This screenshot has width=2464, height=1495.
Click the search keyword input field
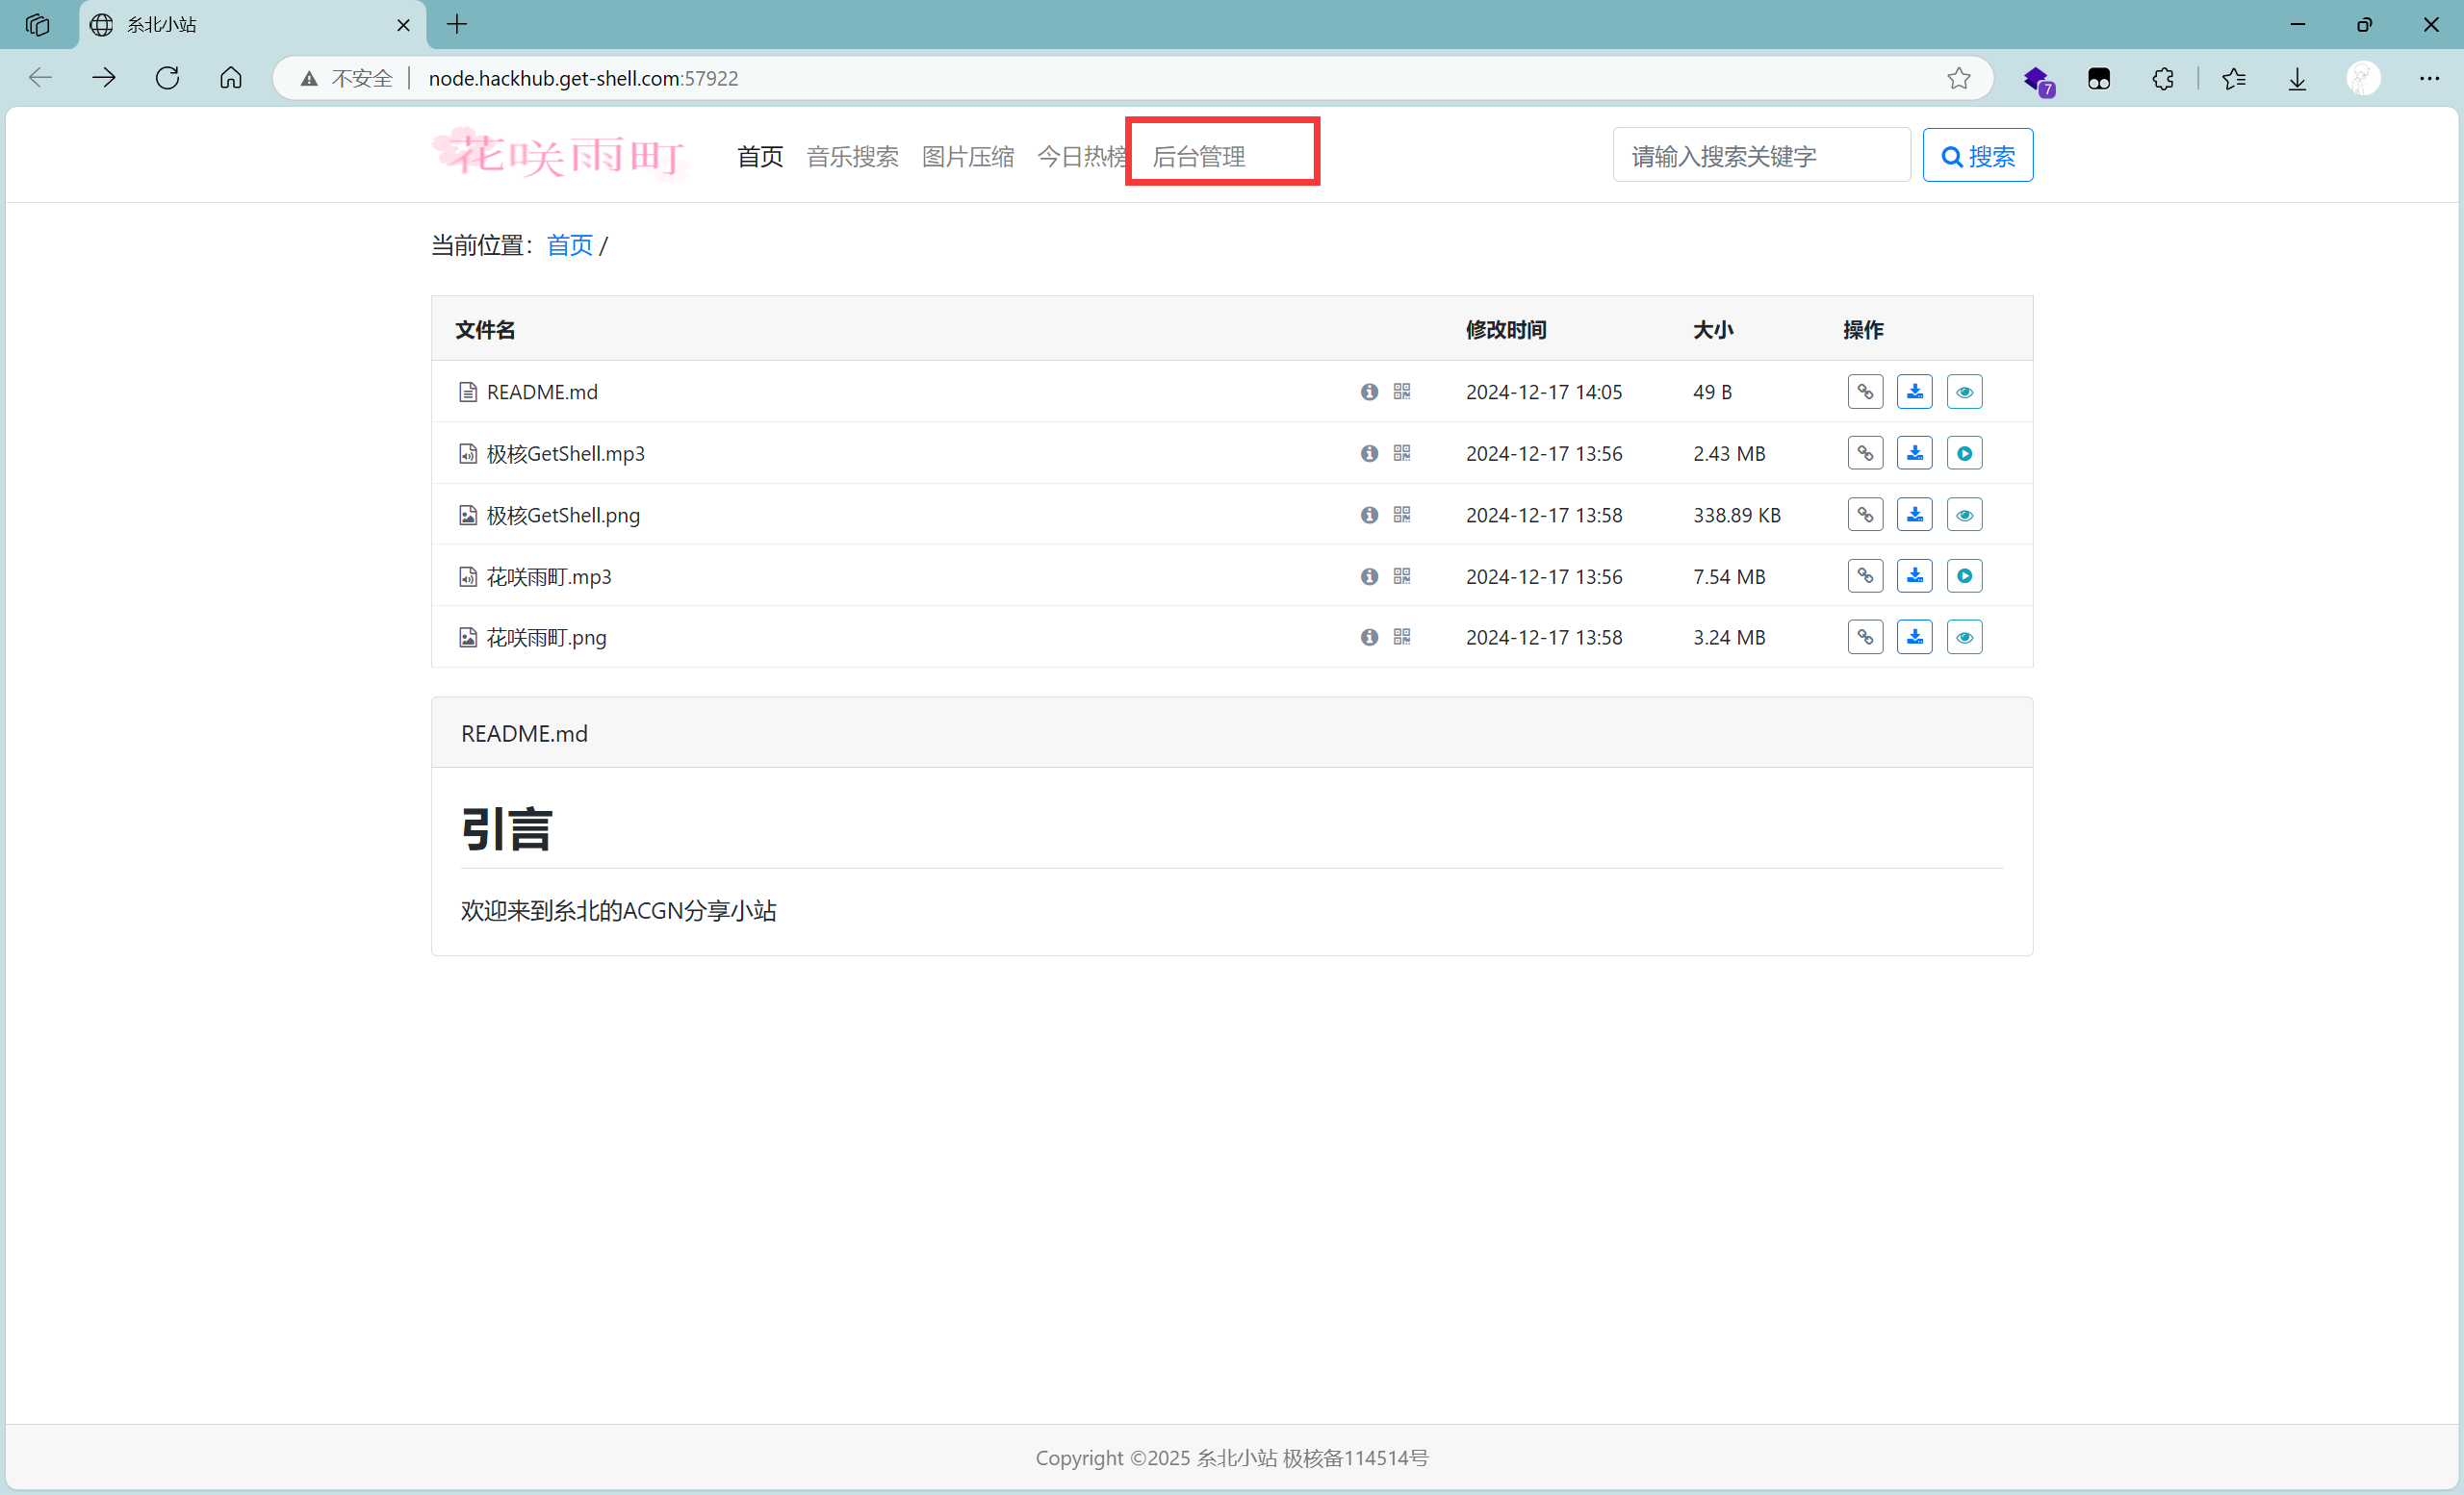pyautogui.click(x=1761, y=155)
